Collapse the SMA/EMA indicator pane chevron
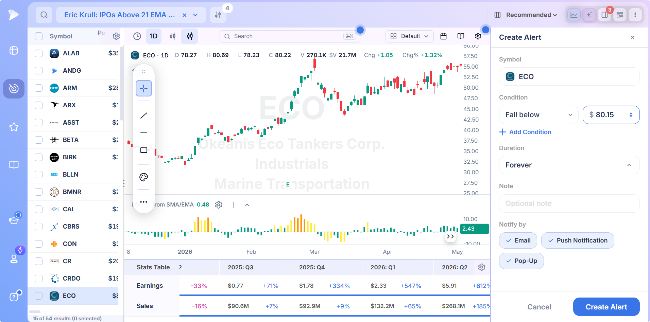 [247, 205]
